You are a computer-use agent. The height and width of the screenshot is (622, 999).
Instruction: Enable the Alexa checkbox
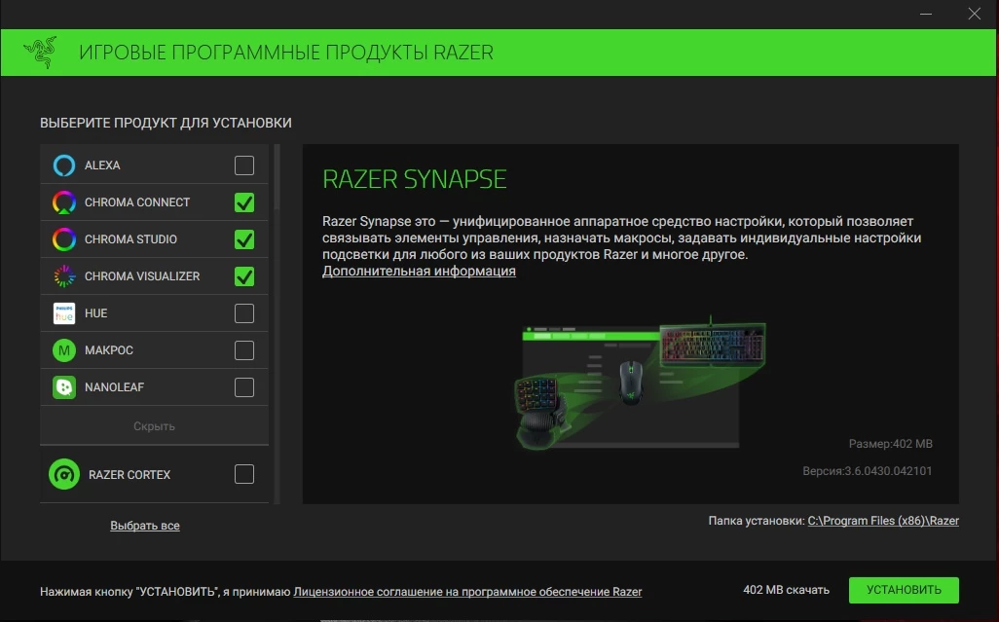(244, 165)
